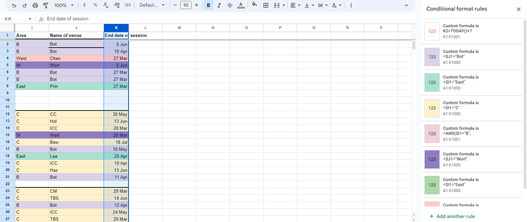Click date cell 25 Apr
Image resolution: width=527 pixels, height=222 pixels.
click(116, 156)
